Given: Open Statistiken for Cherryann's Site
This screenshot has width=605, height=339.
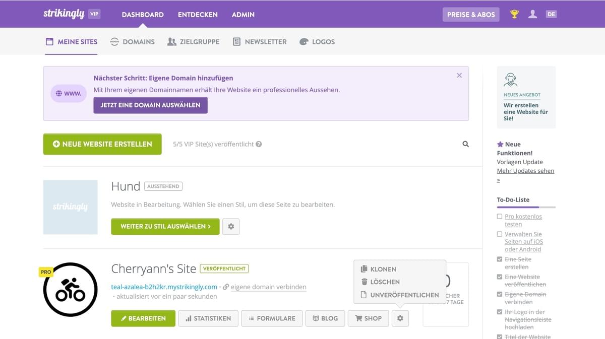Looking at the screenshot, I should (208, 318).
